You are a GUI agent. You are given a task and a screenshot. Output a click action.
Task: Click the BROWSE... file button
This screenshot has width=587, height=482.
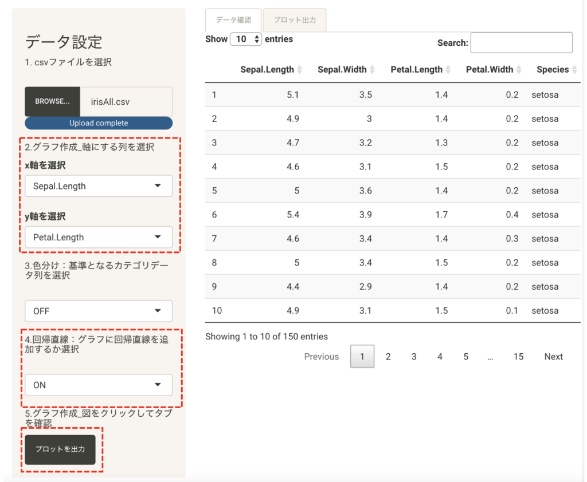(52, 101)
